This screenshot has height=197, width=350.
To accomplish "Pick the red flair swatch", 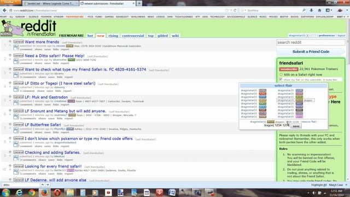I will click(x=262, y=94).
